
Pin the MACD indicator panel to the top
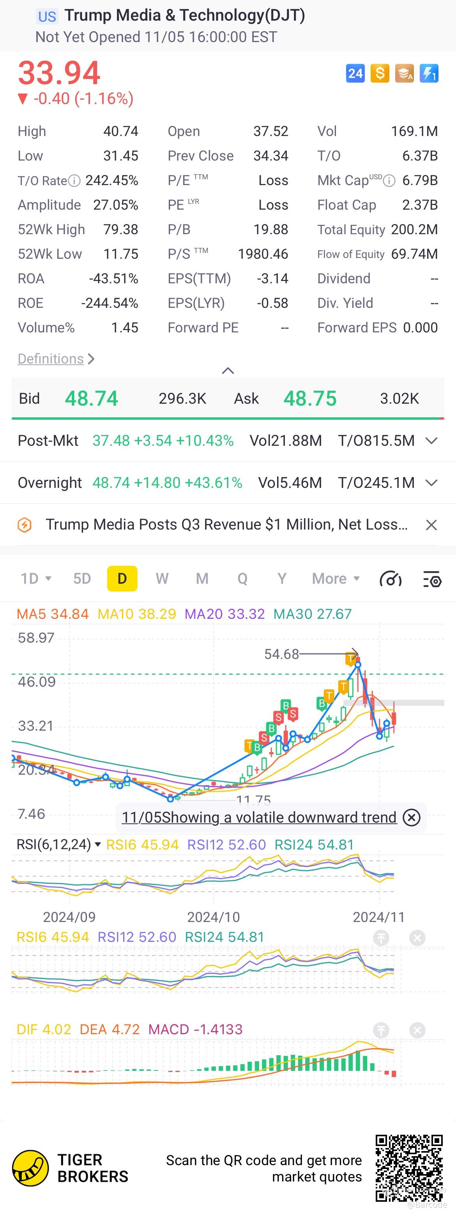[x=381, y=1030]
